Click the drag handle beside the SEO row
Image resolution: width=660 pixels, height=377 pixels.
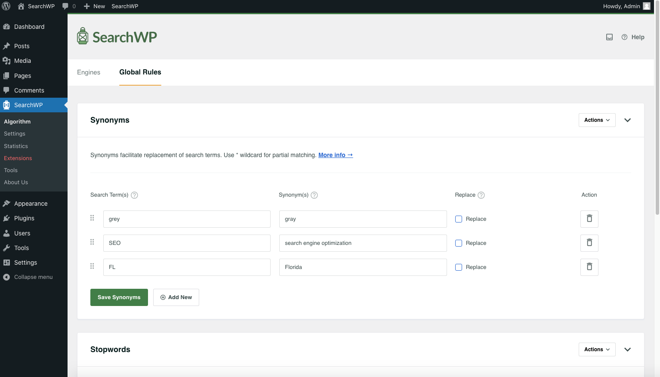(92, 242)
